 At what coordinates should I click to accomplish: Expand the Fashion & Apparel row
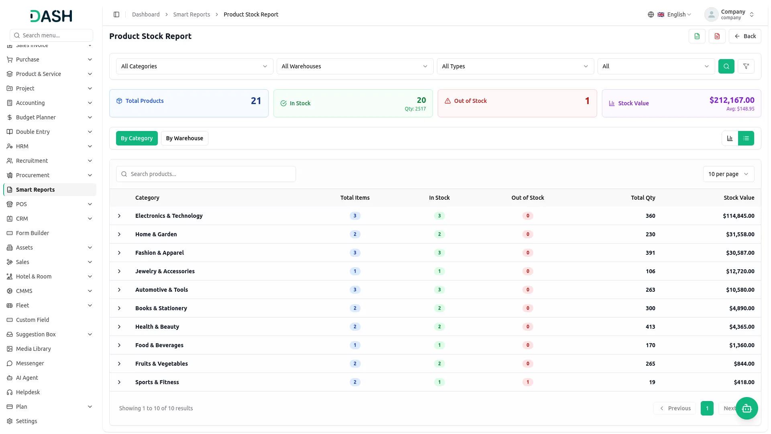click(119, 253)
